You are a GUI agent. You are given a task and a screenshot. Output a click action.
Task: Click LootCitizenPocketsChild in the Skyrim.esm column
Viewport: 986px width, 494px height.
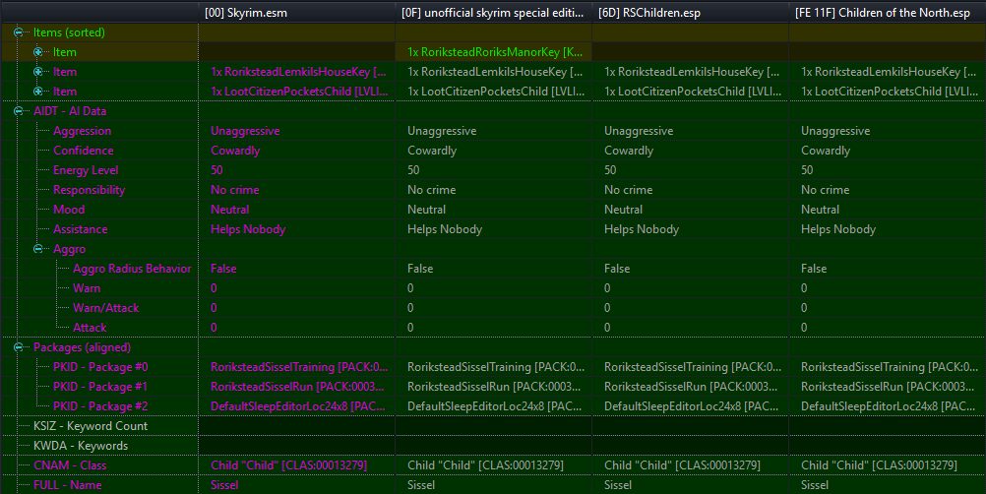click(x=297, y=92)
